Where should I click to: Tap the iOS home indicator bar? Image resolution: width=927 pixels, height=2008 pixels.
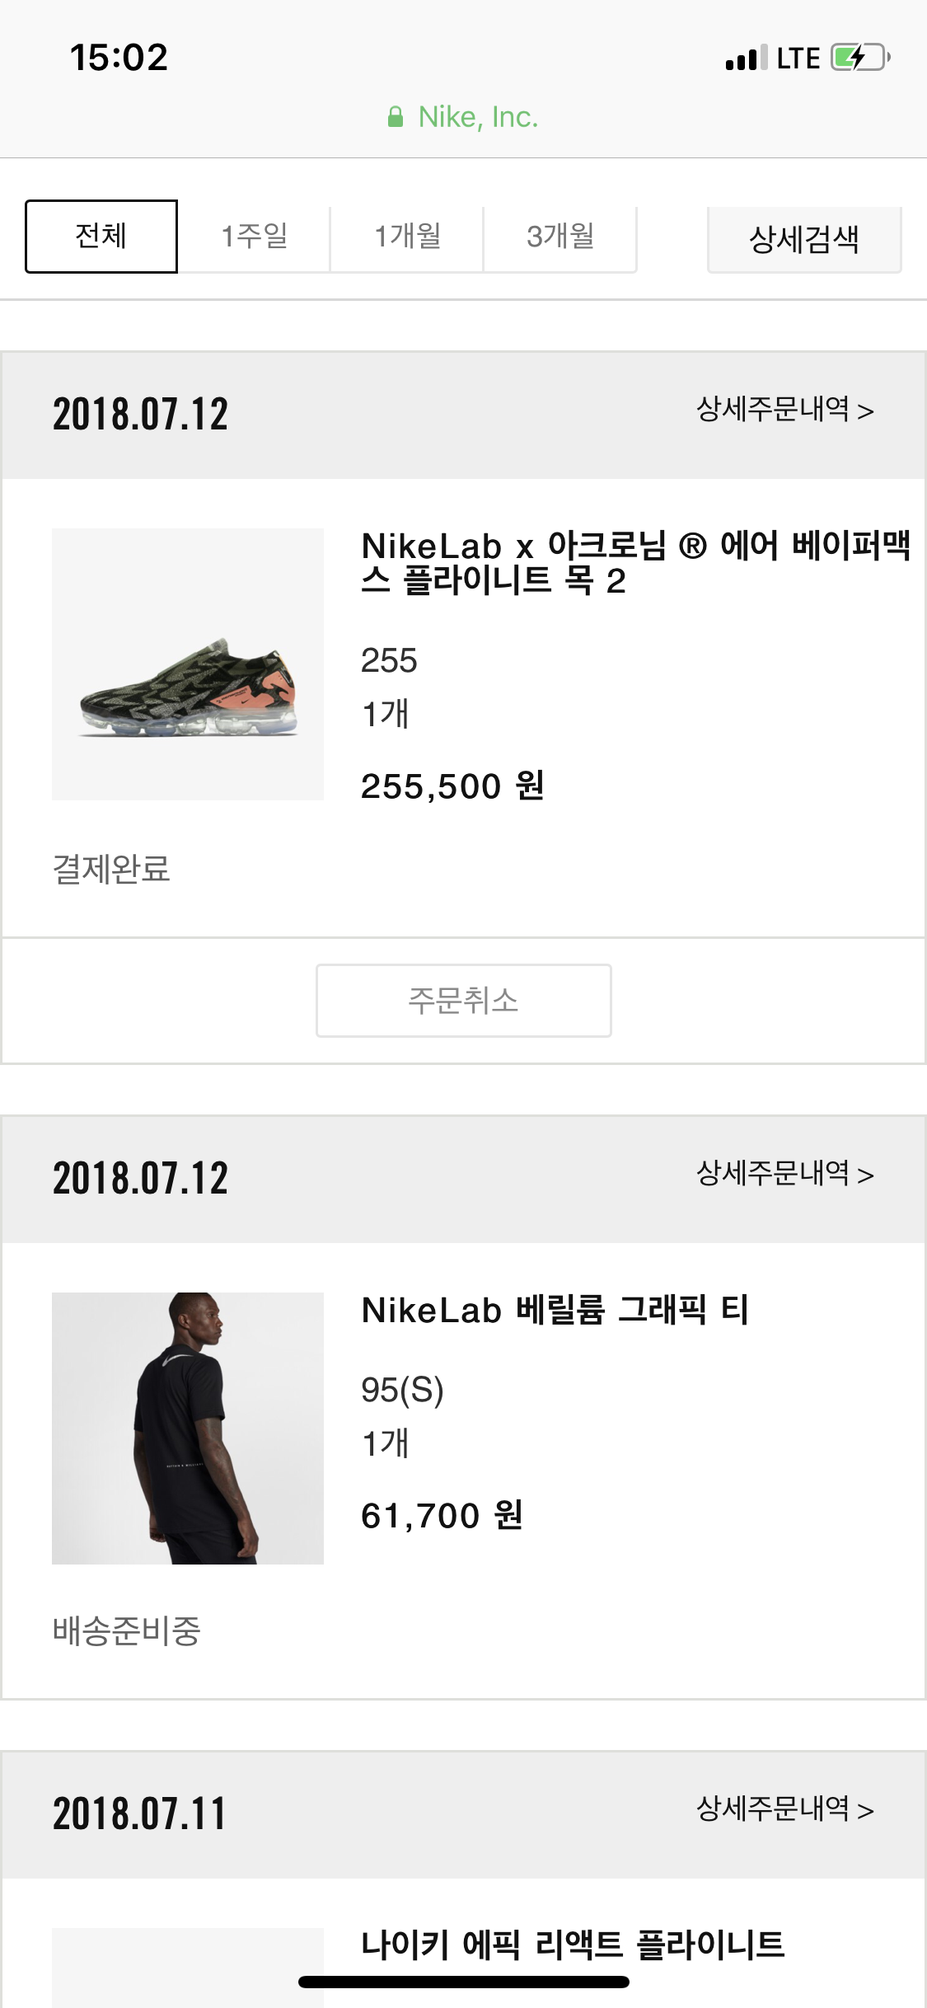click(x=463, y=1982)
